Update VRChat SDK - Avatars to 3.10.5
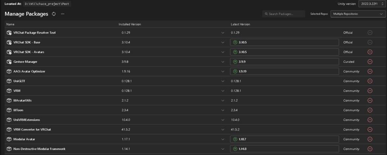 [284, 52]
